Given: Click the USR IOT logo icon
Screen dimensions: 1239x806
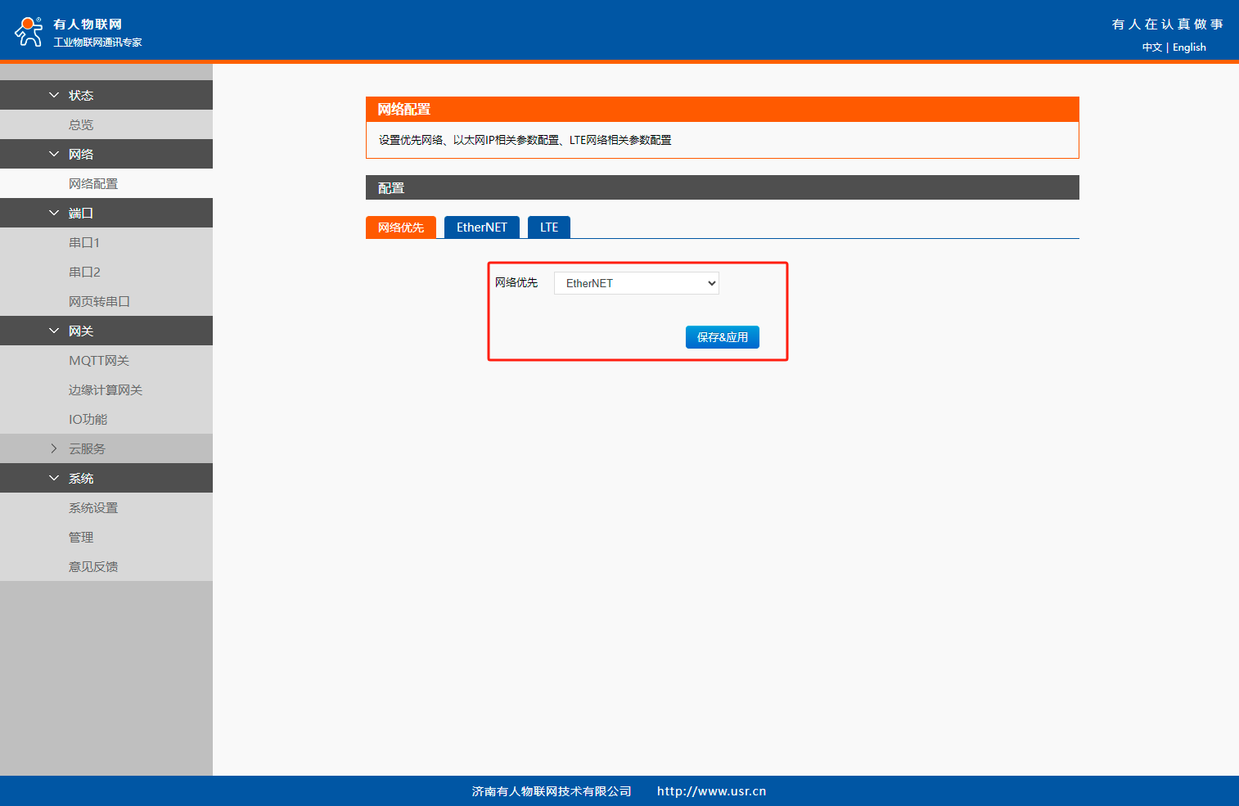Looking at the screenshot, I should click(x=29, y=32).
